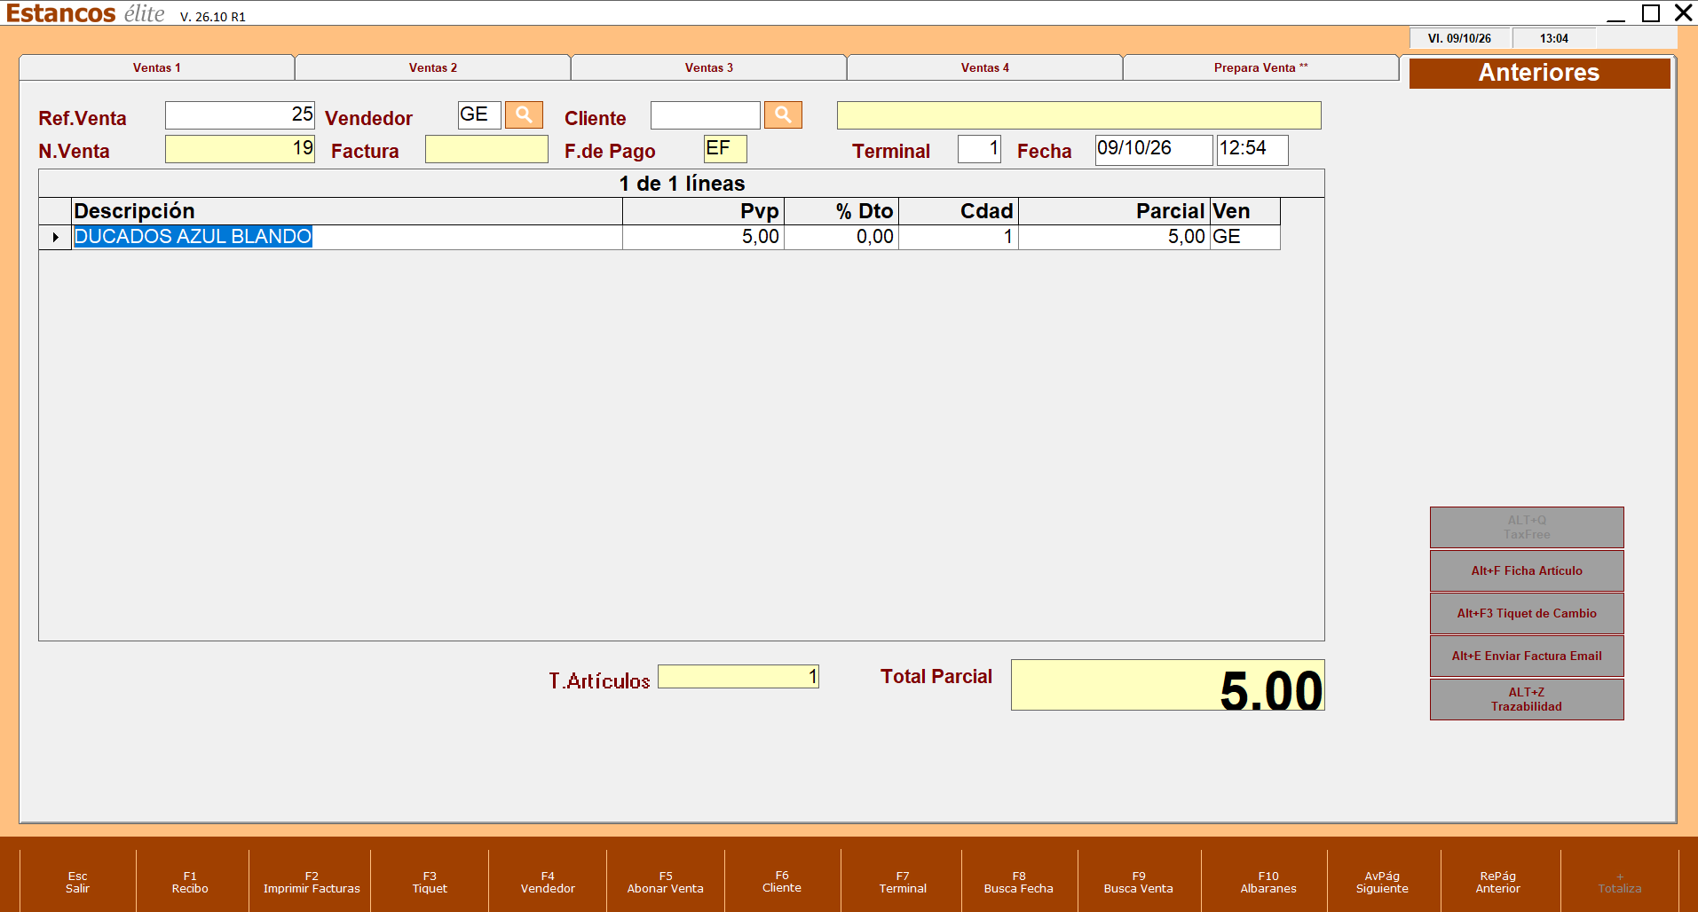Viewport: 1698px width, 912px height.
Task: Click F9 Busca Venta
Action: (x=1139, y=882)
